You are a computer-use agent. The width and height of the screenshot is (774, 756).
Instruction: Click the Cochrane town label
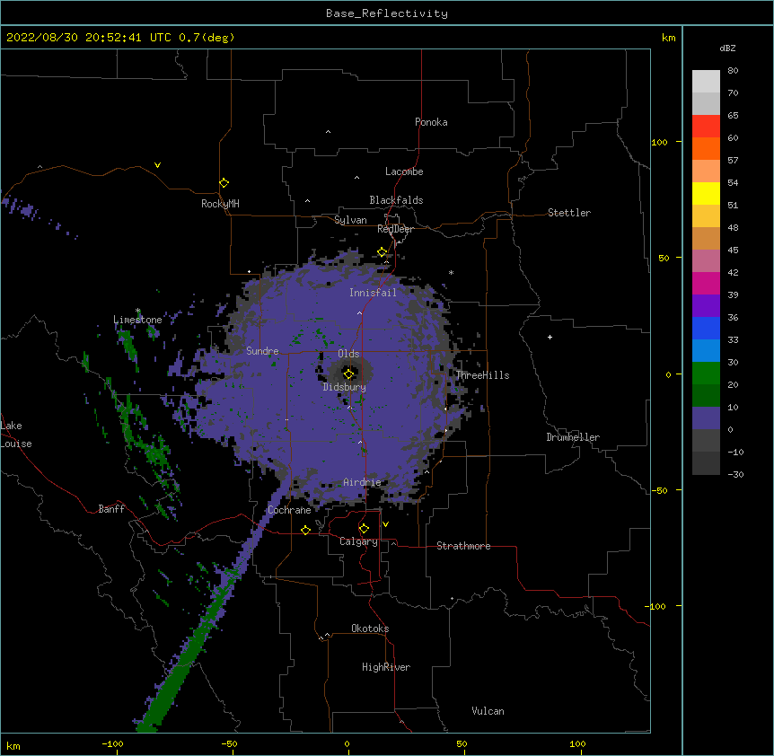tap(289, 510)
